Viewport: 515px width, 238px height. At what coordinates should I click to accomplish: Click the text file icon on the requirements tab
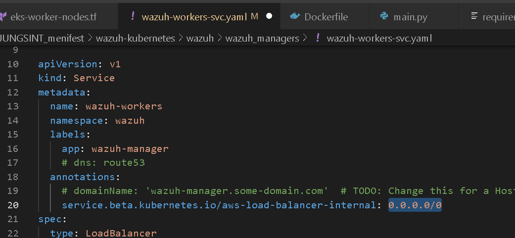474,16
